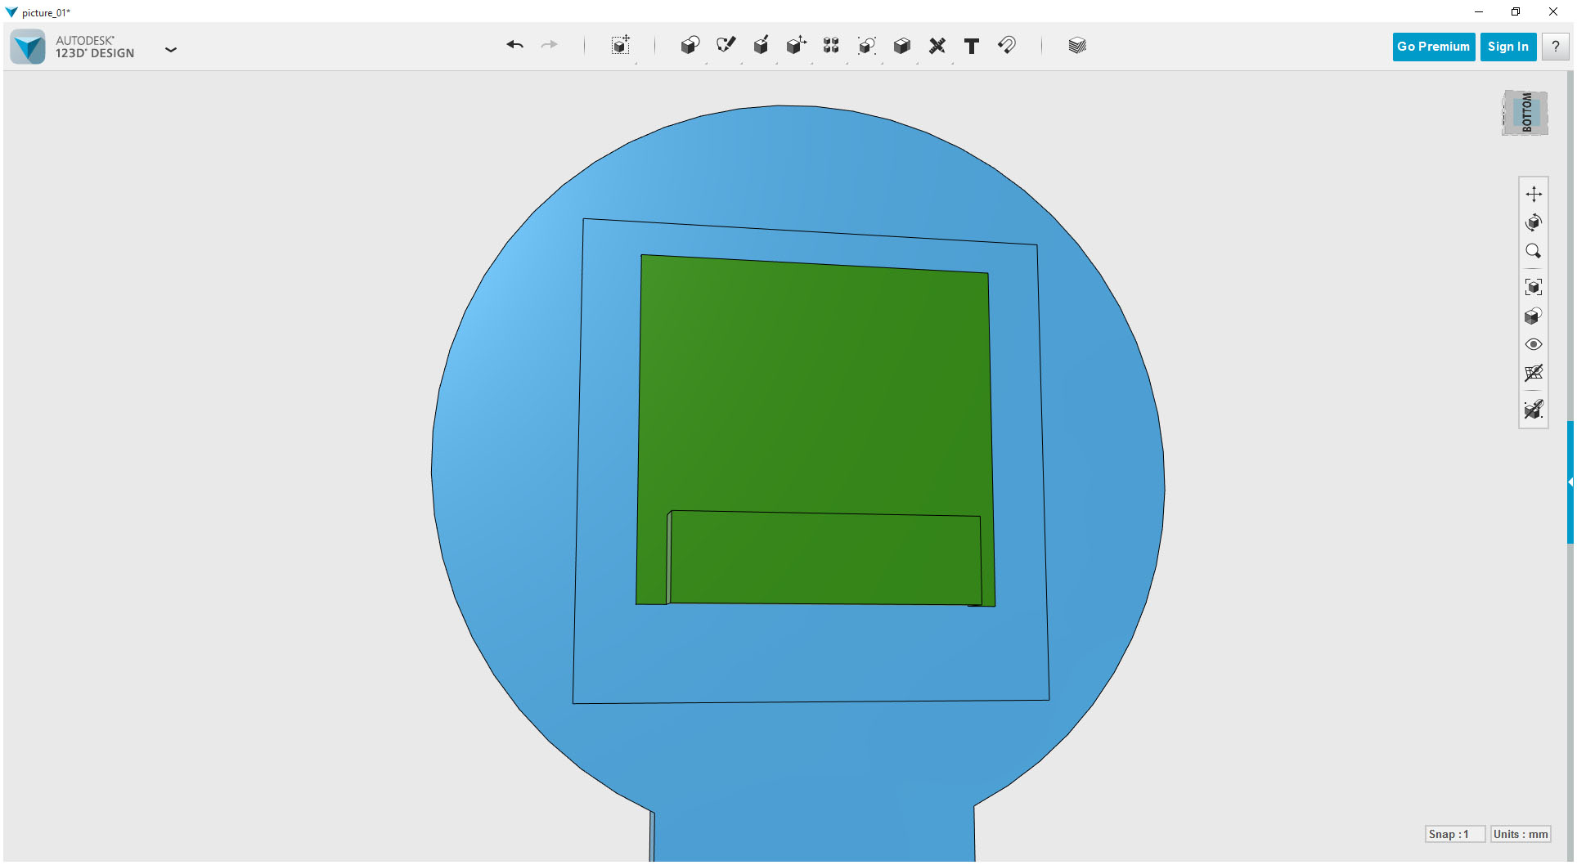
Task: Open the Primitives tool
Action: 690,46
